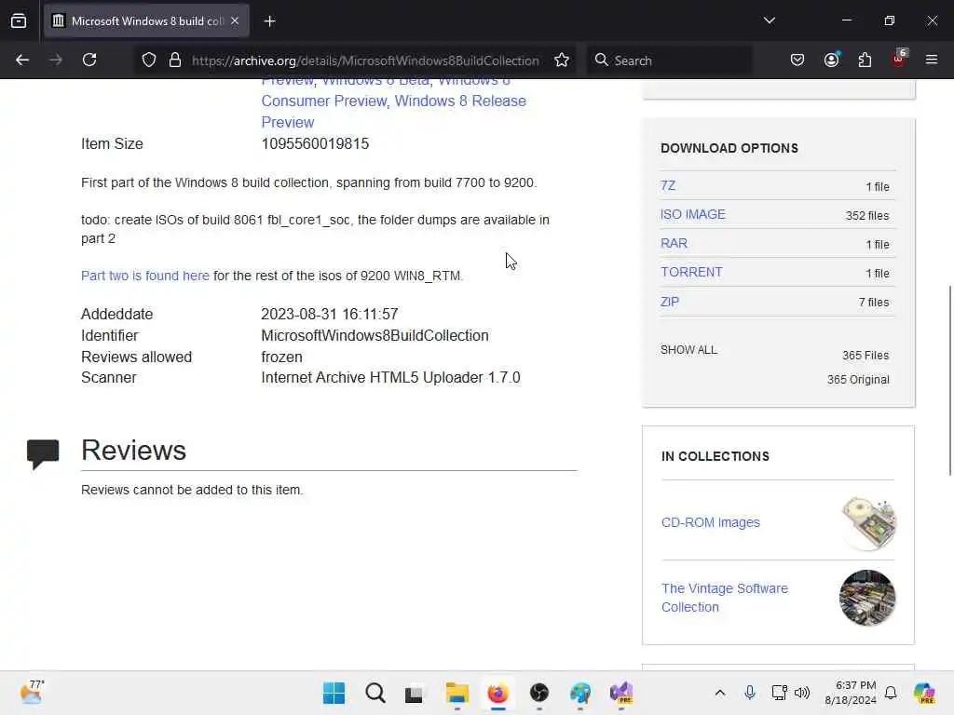Follow the 'Part two is found here' link
This screenshot has width=954, height=715.
[x=144, y=276]
